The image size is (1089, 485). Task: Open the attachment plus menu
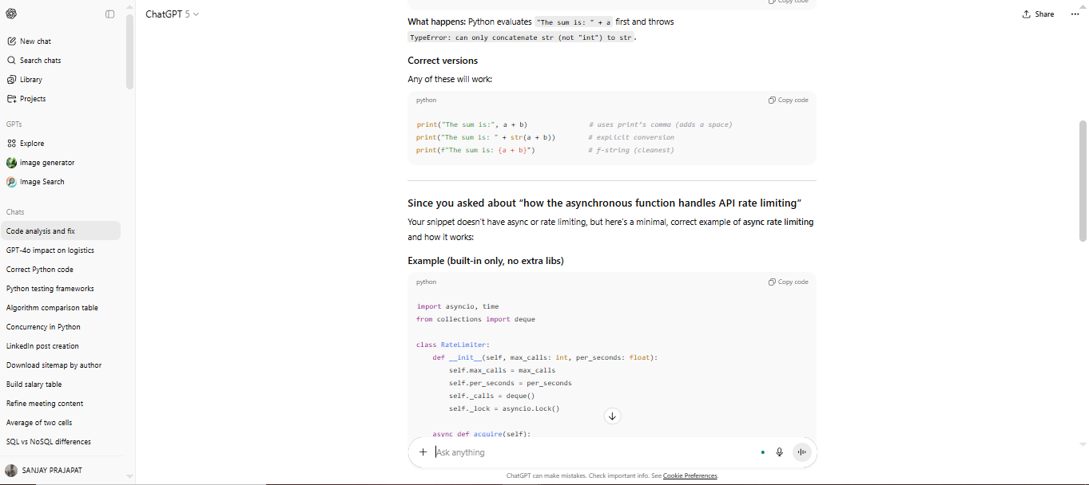(x=423, y=451)
